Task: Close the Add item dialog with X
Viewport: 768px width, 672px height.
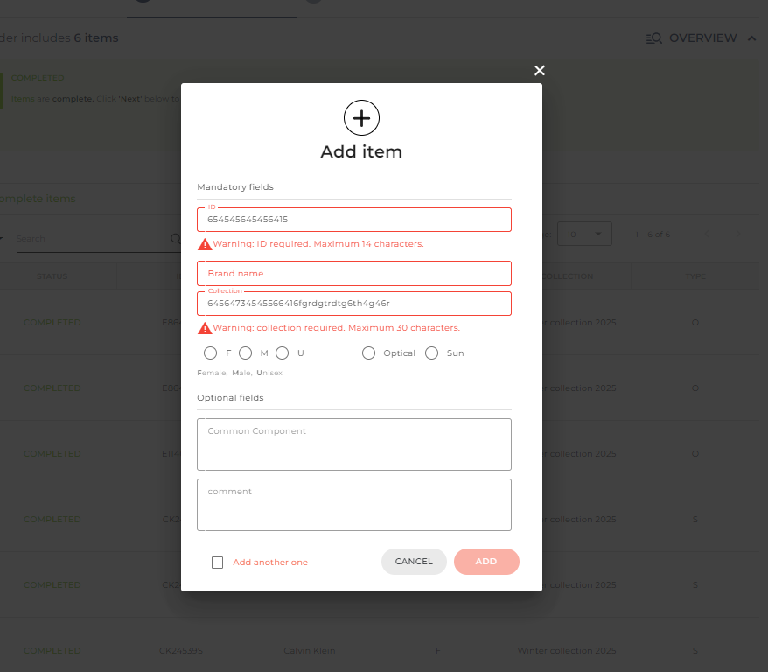Action: pos(540,71)
